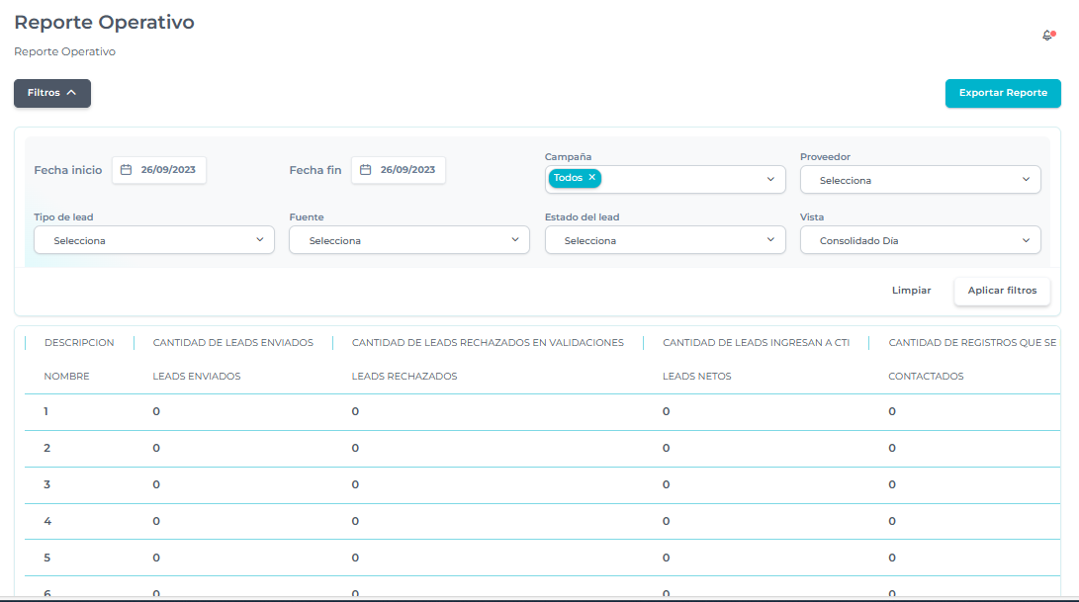This screenshot has width=1079, height=602.
Task: Click CANTIDAD DE LEADS RECHAZADOS EN VALIDACIONES header
Action: point(488,343)
